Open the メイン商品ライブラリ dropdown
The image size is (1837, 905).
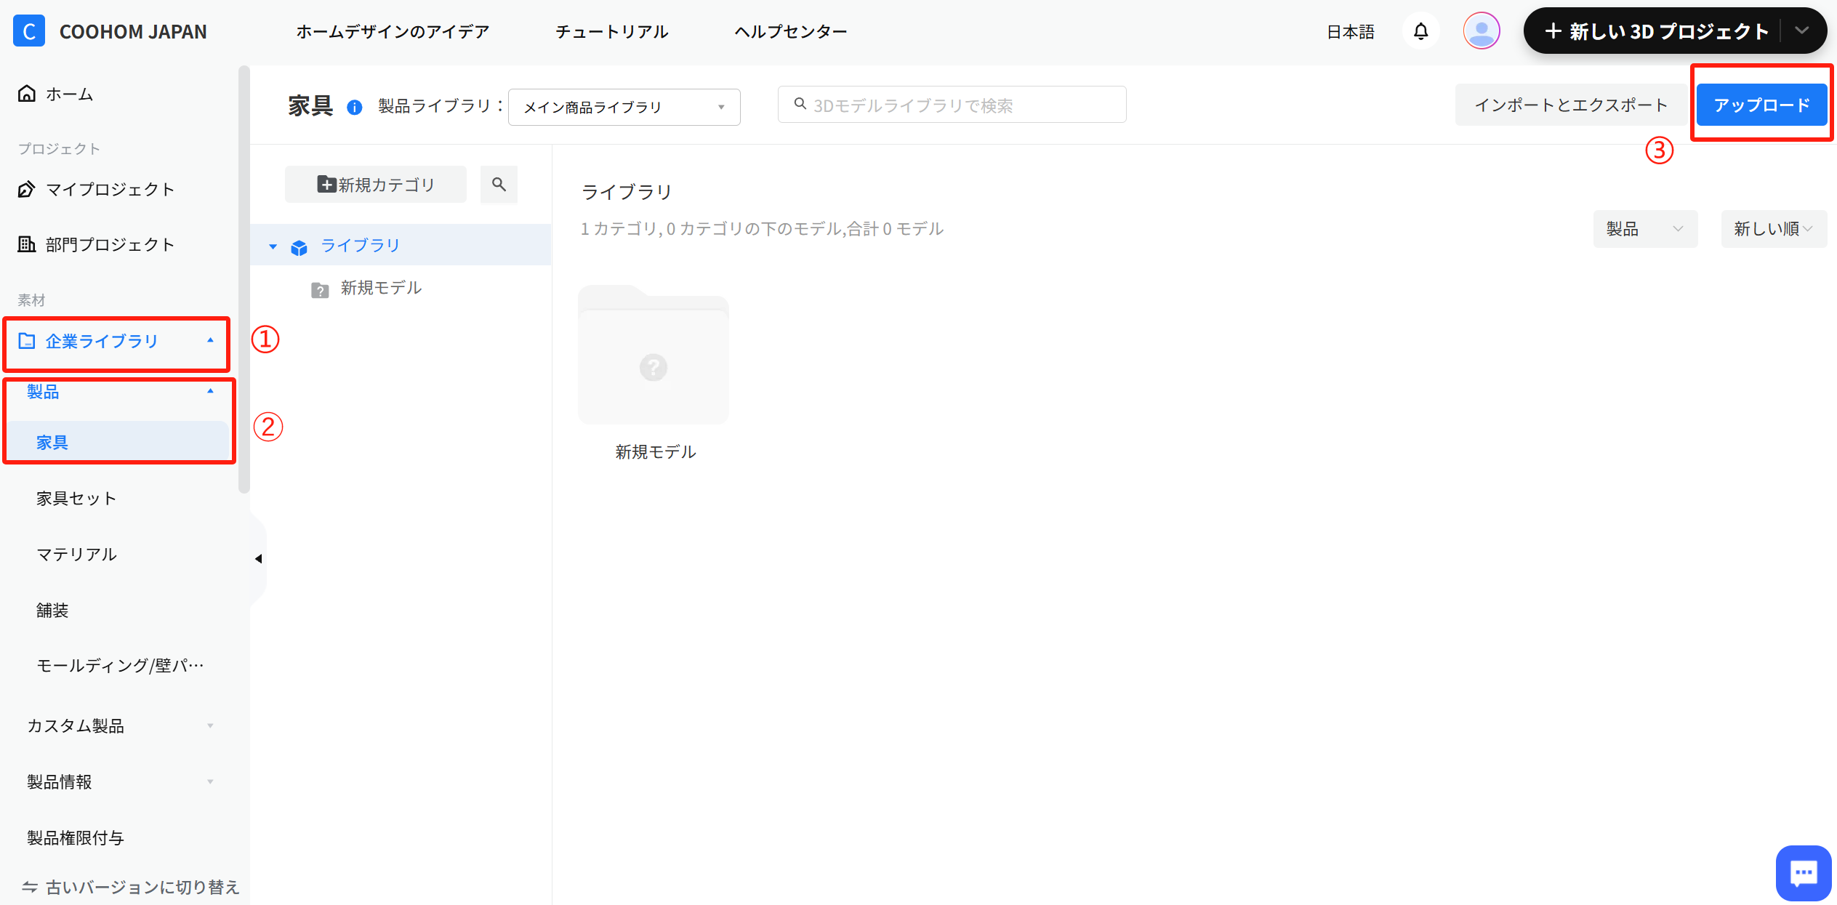tap(624, 108)
